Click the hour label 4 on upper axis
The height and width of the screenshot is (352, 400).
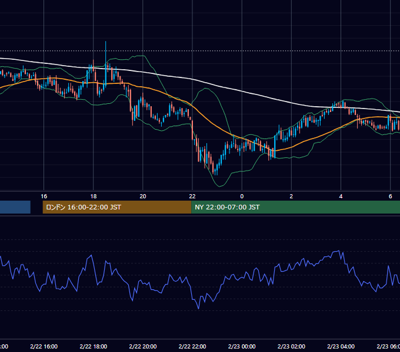coord(341,196)
